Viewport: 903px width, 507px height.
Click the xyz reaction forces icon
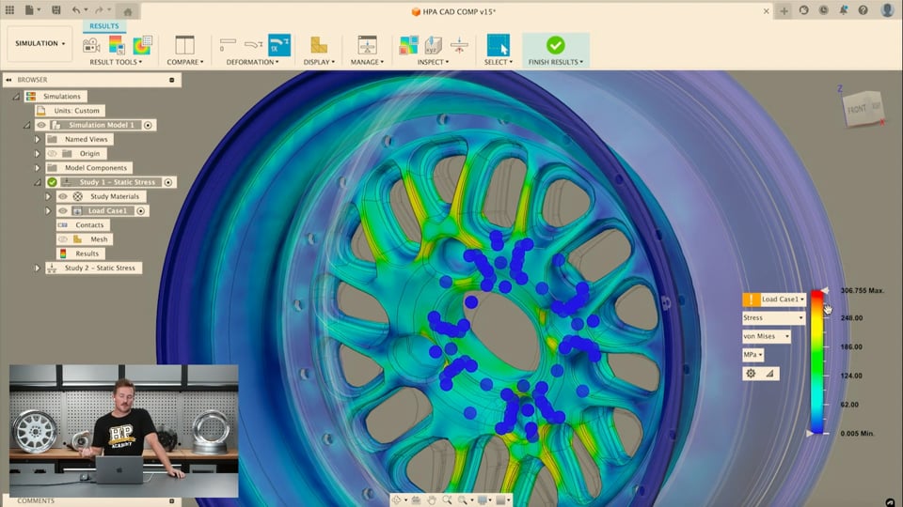tap(433, 45)
